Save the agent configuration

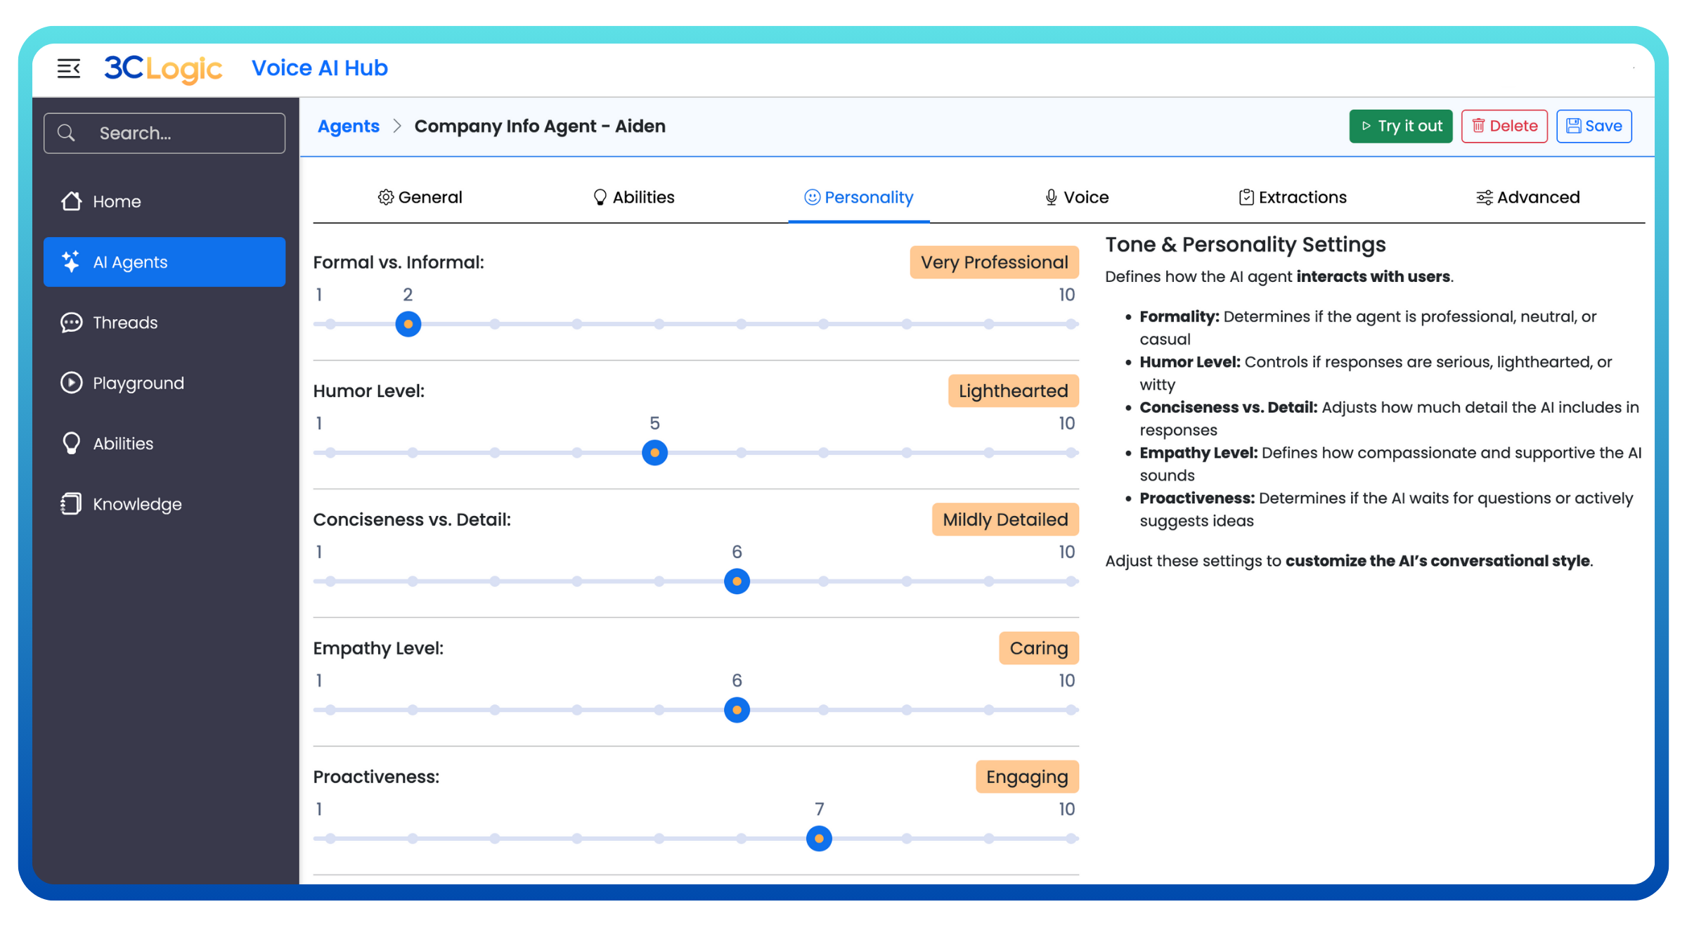1594,127
